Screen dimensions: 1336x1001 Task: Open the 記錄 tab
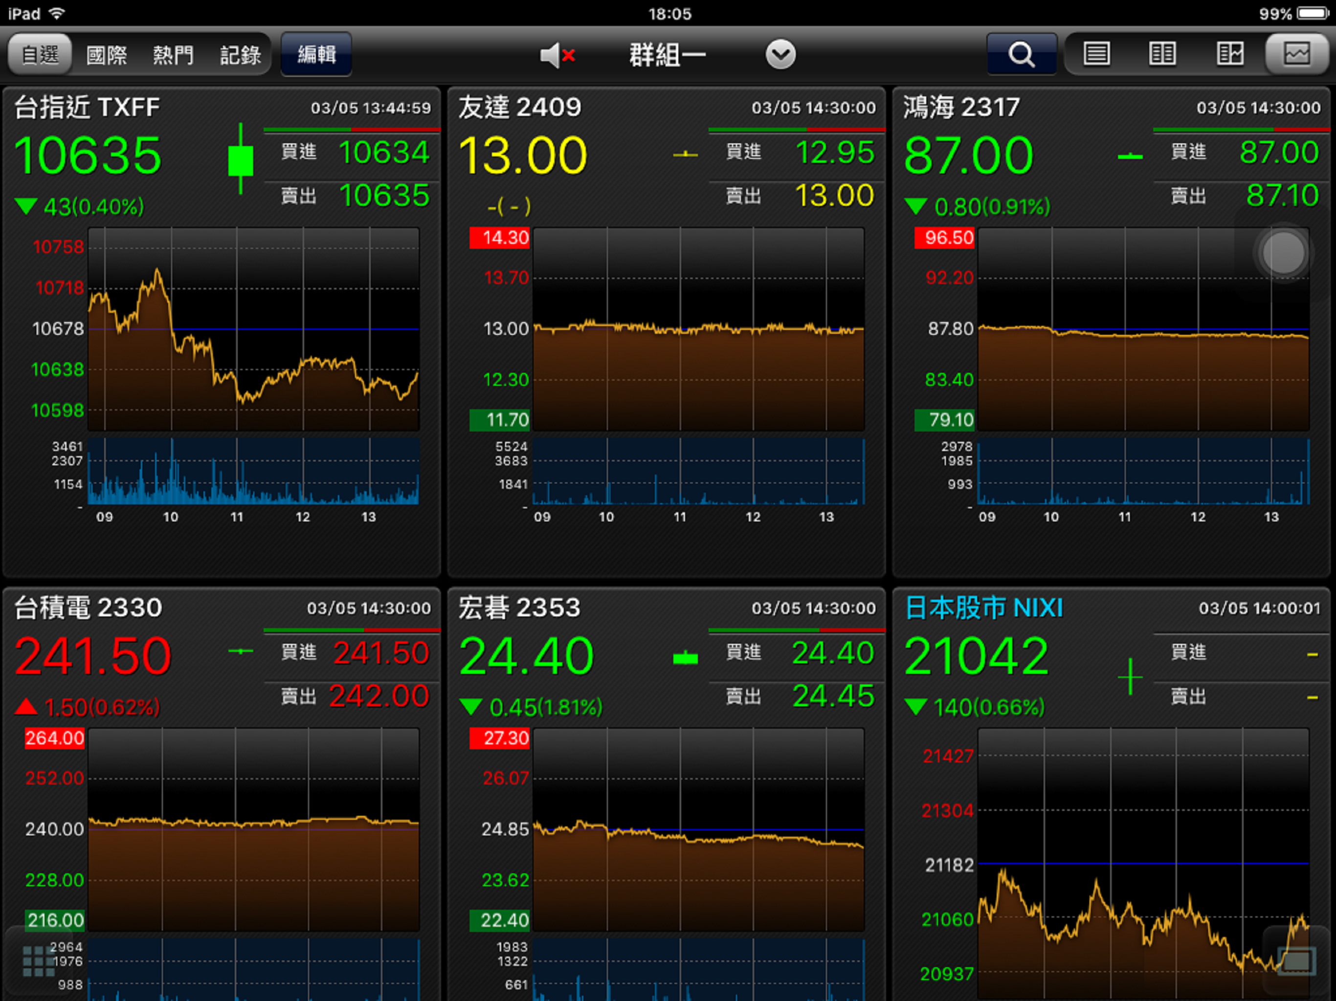pos(241,56)
